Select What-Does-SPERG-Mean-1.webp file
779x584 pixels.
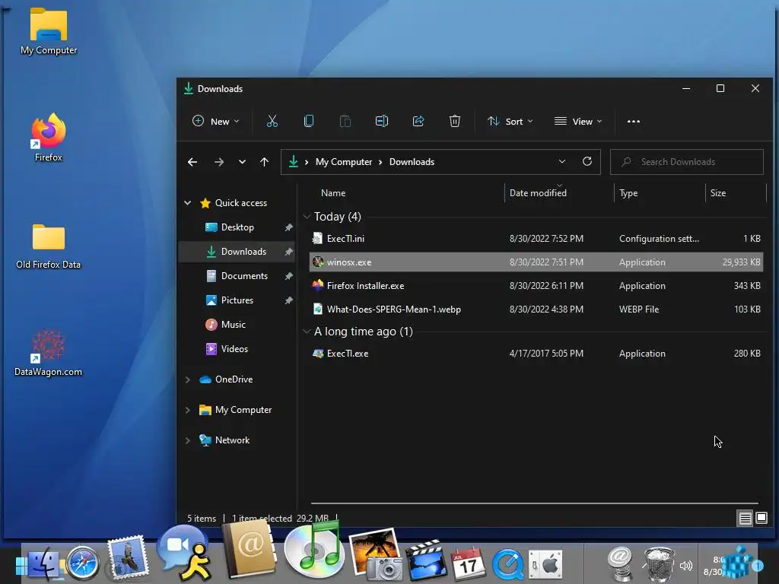(x=536, y=309)
